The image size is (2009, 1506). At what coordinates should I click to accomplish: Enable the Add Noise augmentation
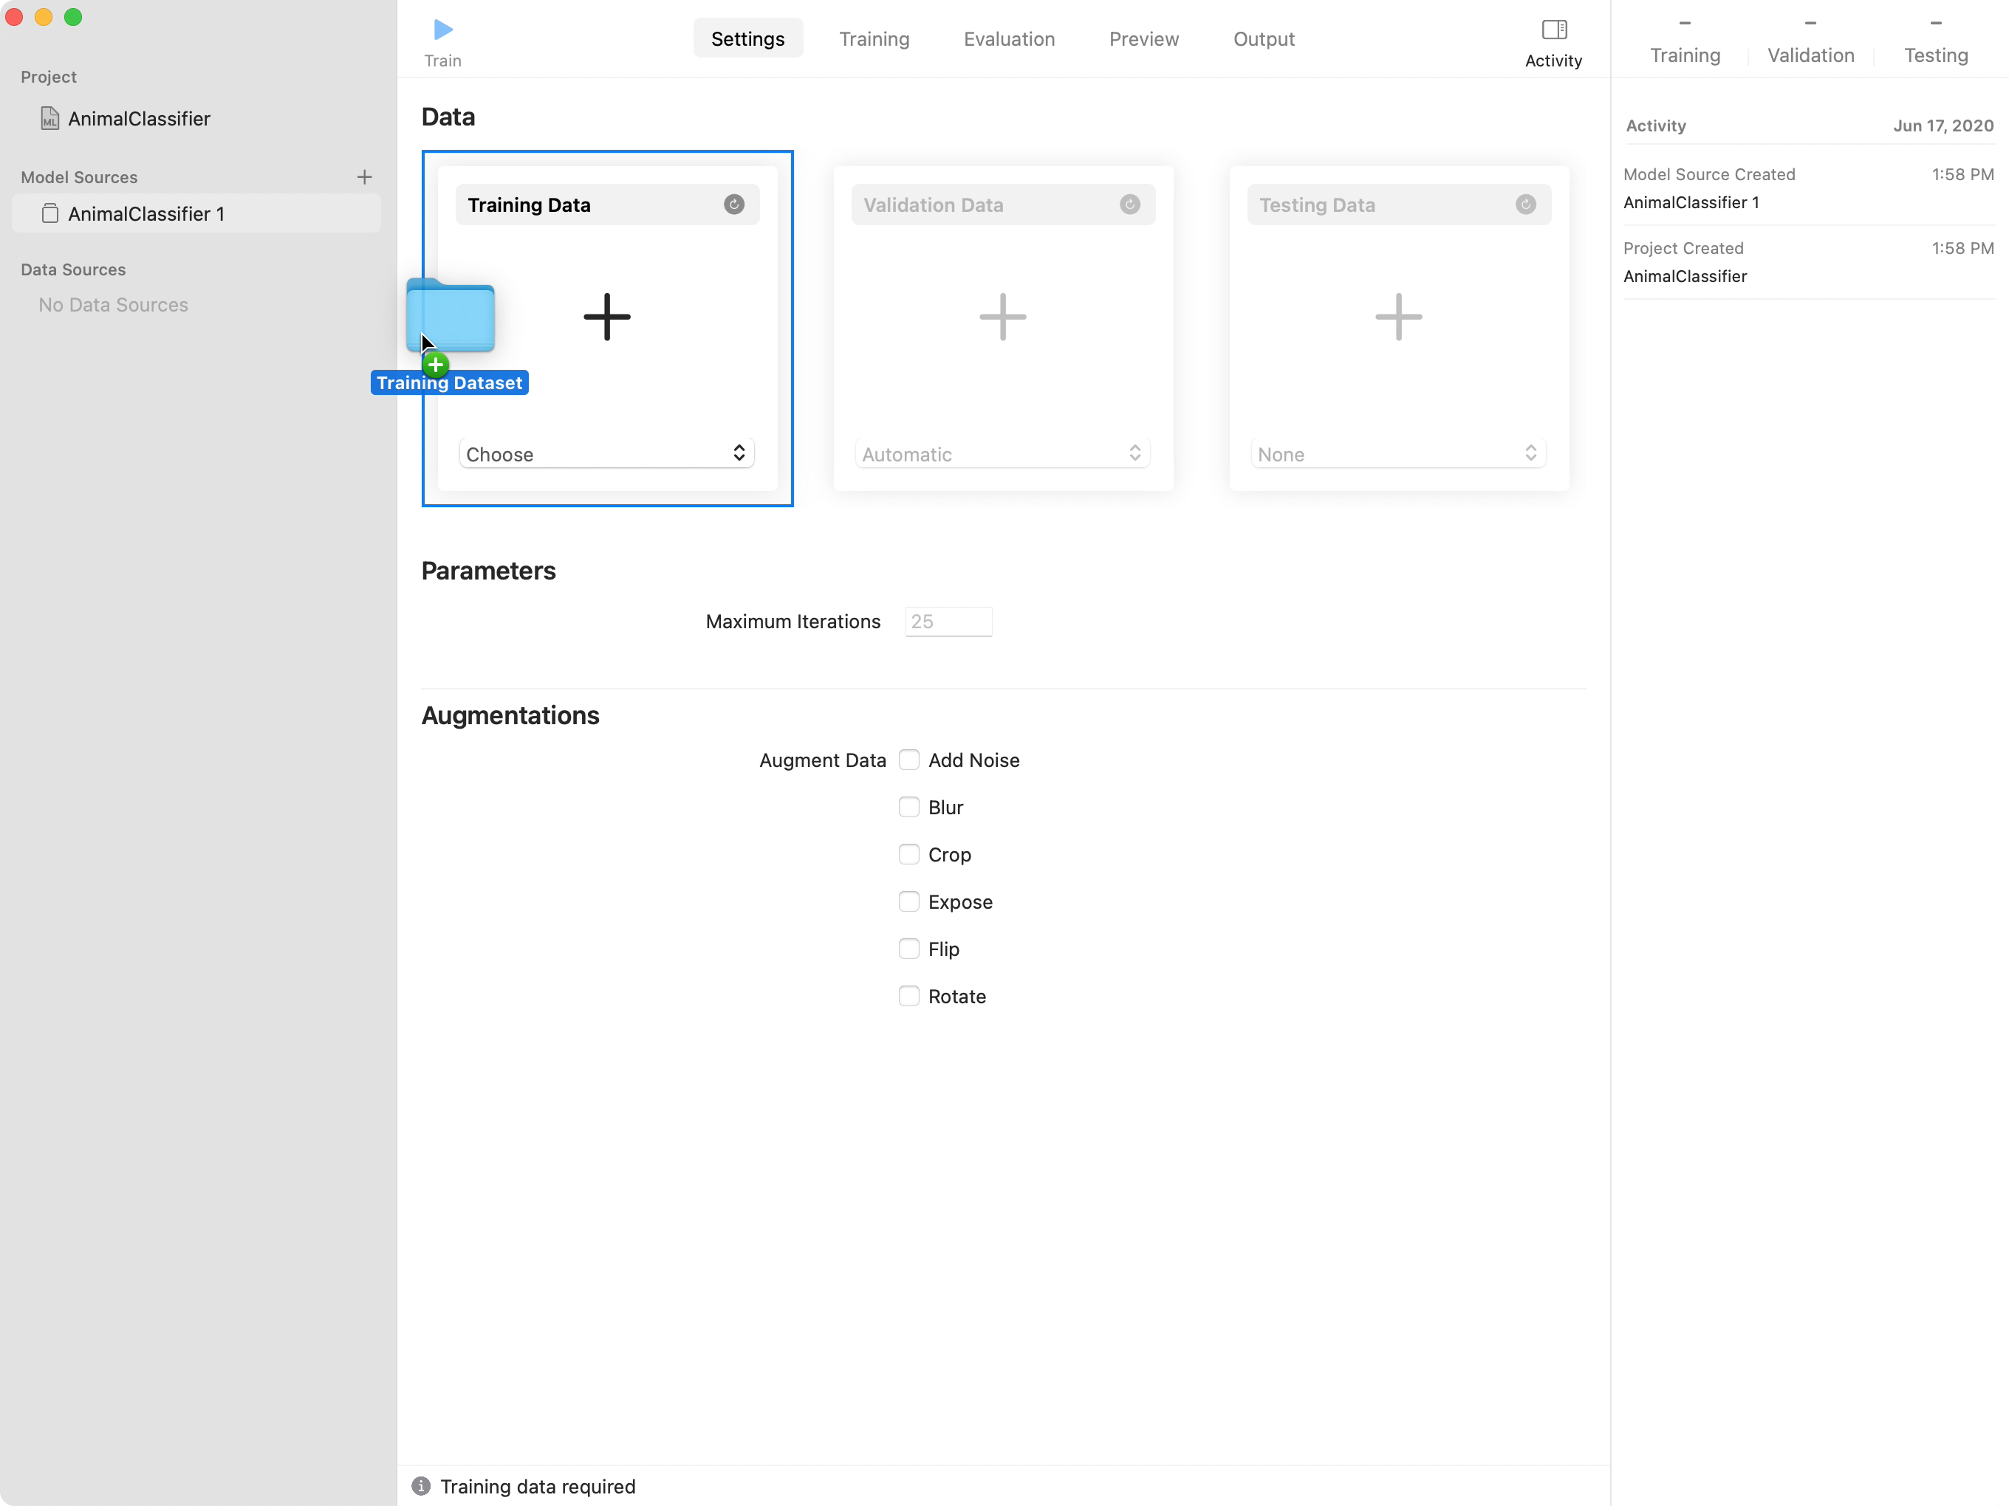pyautogui.click(x=908, y=760)
